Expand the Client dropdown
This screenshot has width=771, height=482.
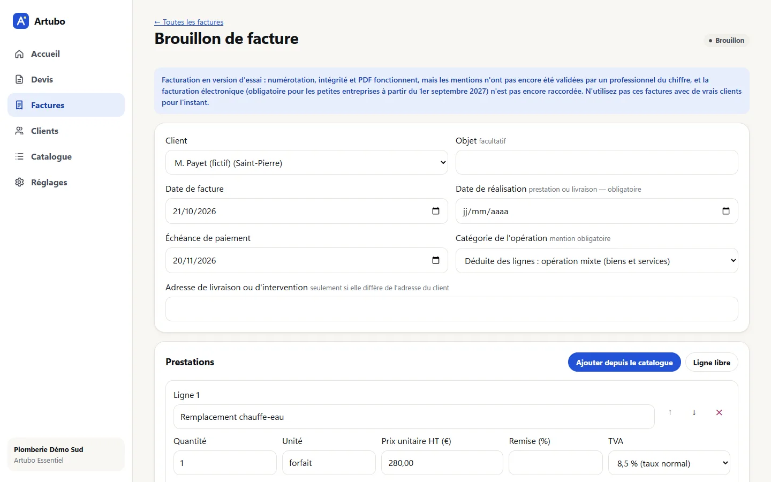tap(307, 162)
